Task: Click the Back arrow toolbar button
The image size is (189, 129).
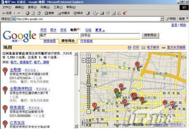Action: (x=7, y=13)
